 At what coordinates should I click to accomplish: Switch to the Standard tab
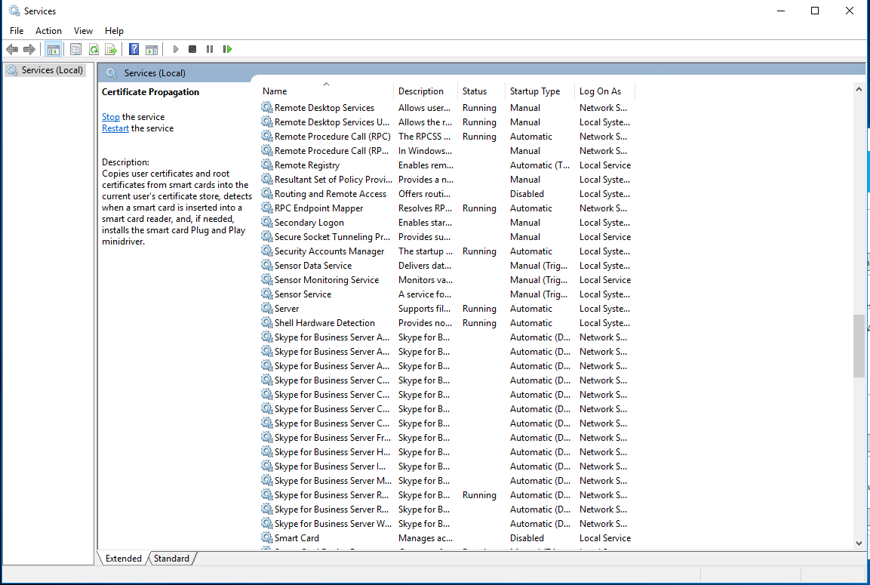tap(171, 559)
